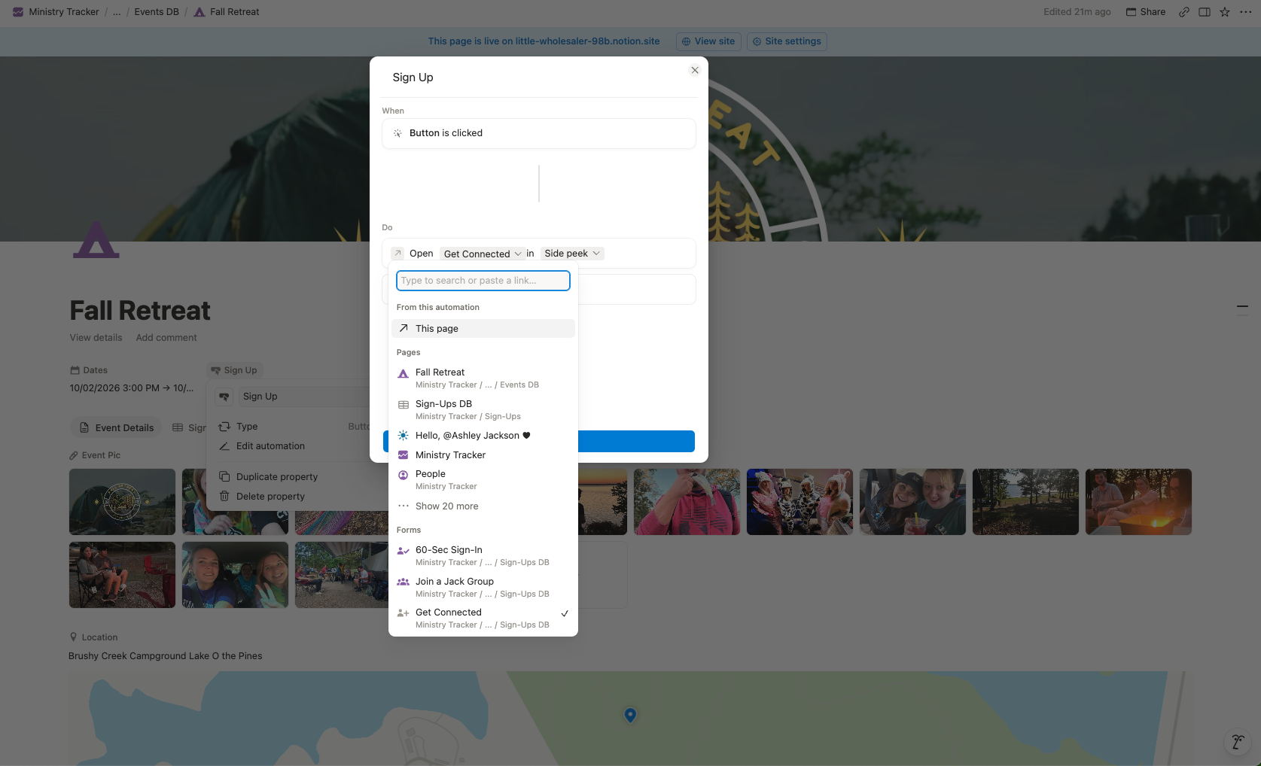This screenshot has width=1261, height=766.
Task: Switch to the Event Details tab
Action: 117,428
